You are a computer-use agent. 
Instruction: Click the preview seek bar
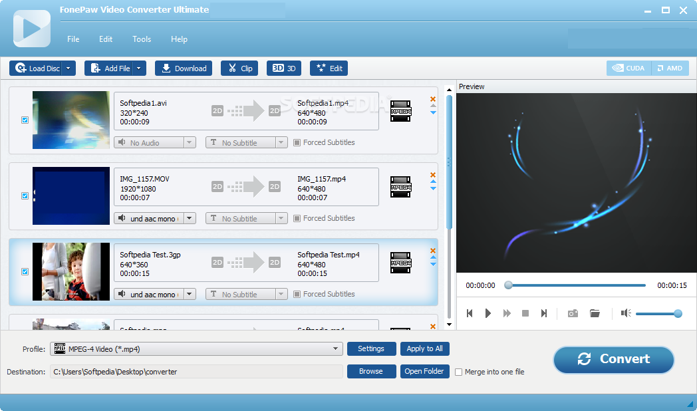tap(576, 285)
